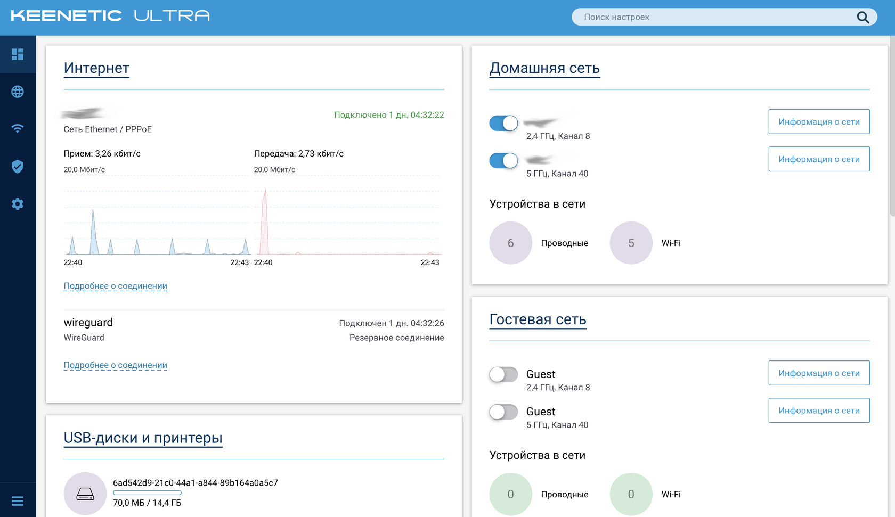This screenshot has height=517, width=895.
Task: Click the page vertical scrollbar
Action: pos(892,126)
